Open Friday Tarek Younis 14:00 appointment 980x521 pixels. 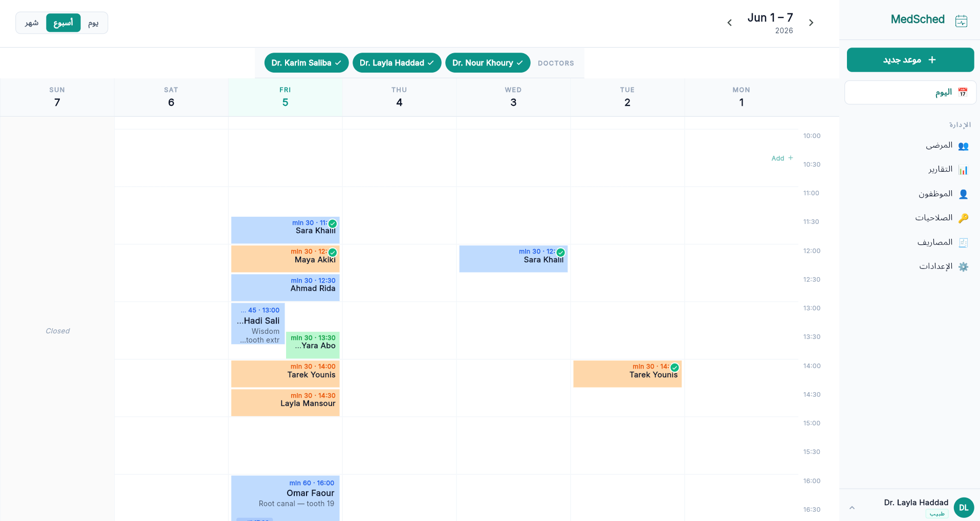[x=286, y=374]
